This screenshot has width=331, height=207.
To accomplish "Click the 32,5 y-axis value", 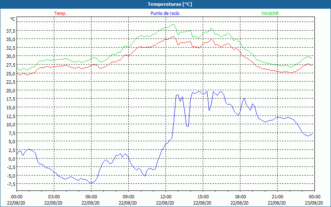I will (11, 48).
